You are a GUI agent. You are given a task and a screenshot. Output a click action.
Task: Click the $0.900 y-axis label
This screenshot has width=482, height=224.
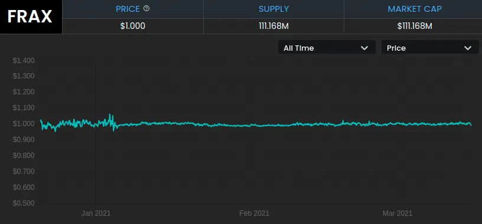pos(24,140)
